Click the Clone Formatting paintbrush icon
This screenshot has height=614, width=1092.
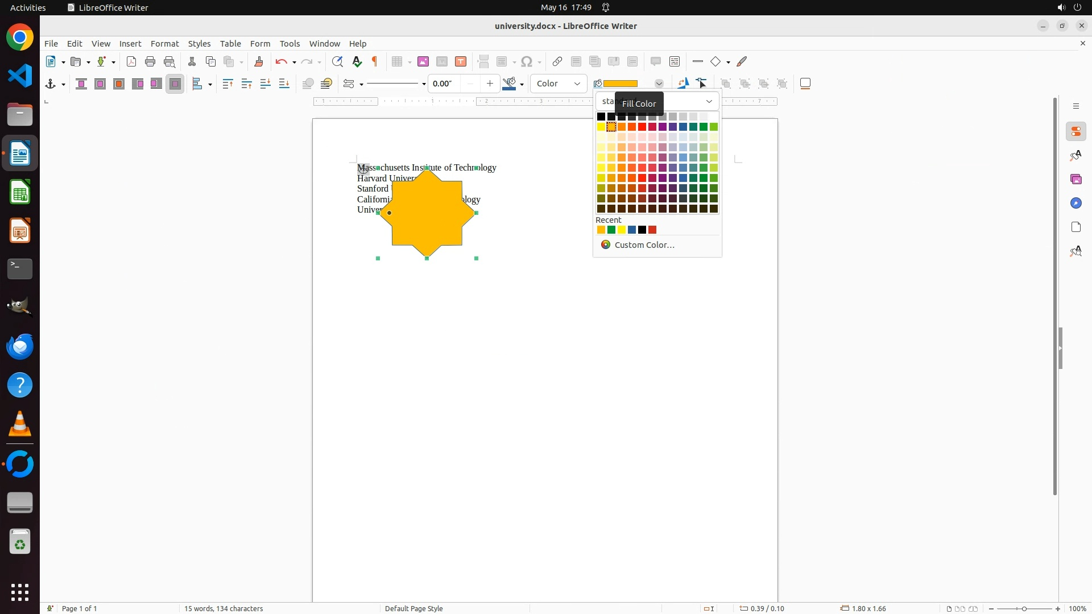tap(259, 61)
